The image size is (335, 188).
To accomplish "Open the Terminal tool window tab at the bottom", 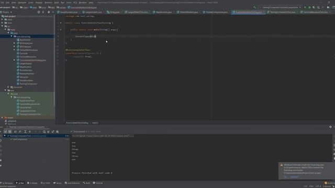I will click(x=98, y=183).
